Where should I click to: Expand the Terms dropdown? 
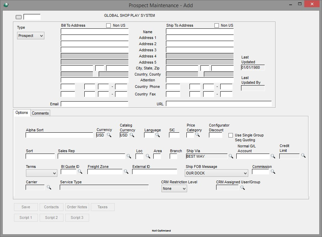[x=41, y=173]
